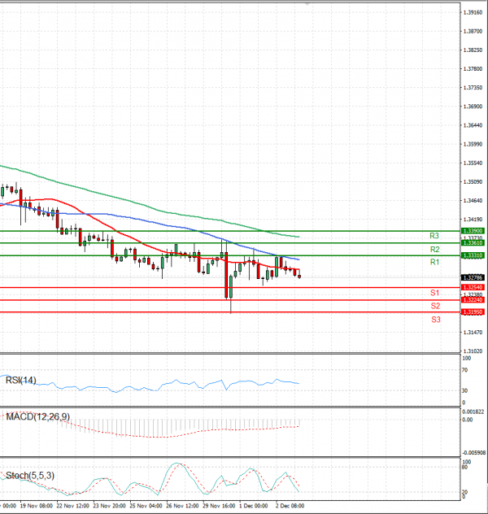Click the MACD(12,26,9) indicator label
488x514 pixels.
click(x=37, y=417)
